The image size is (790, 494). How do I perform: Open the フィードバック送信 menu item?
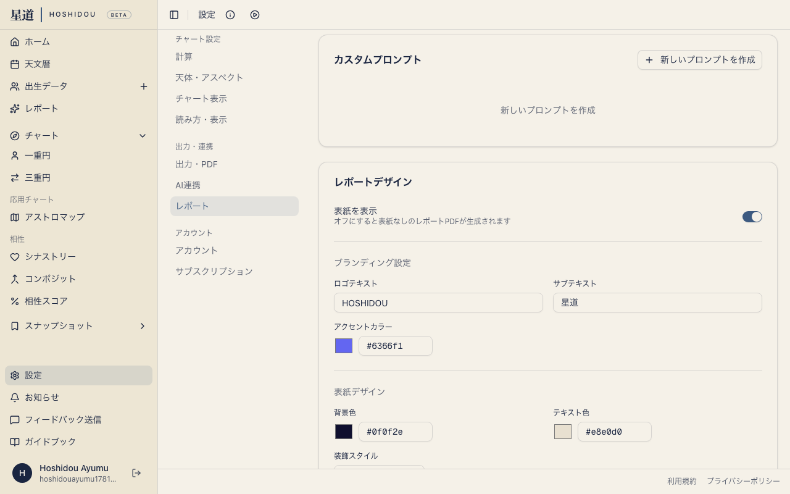[78, 420]
